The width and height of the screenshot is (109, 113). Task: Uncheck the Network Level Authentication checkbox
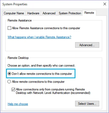13,89
